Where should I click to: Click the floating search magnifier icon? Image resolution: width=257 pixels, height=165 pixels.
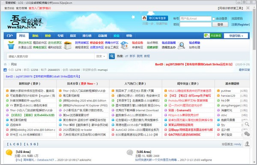[247, 124]
